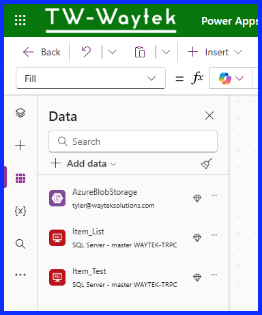Click the Item_List SQL Server connection text
262x315 pixels.
pos(125,245)
